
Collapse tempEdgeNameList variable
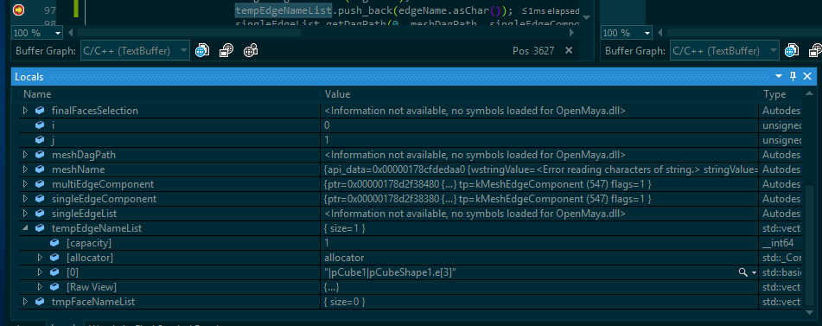click(x=25, y=228)
